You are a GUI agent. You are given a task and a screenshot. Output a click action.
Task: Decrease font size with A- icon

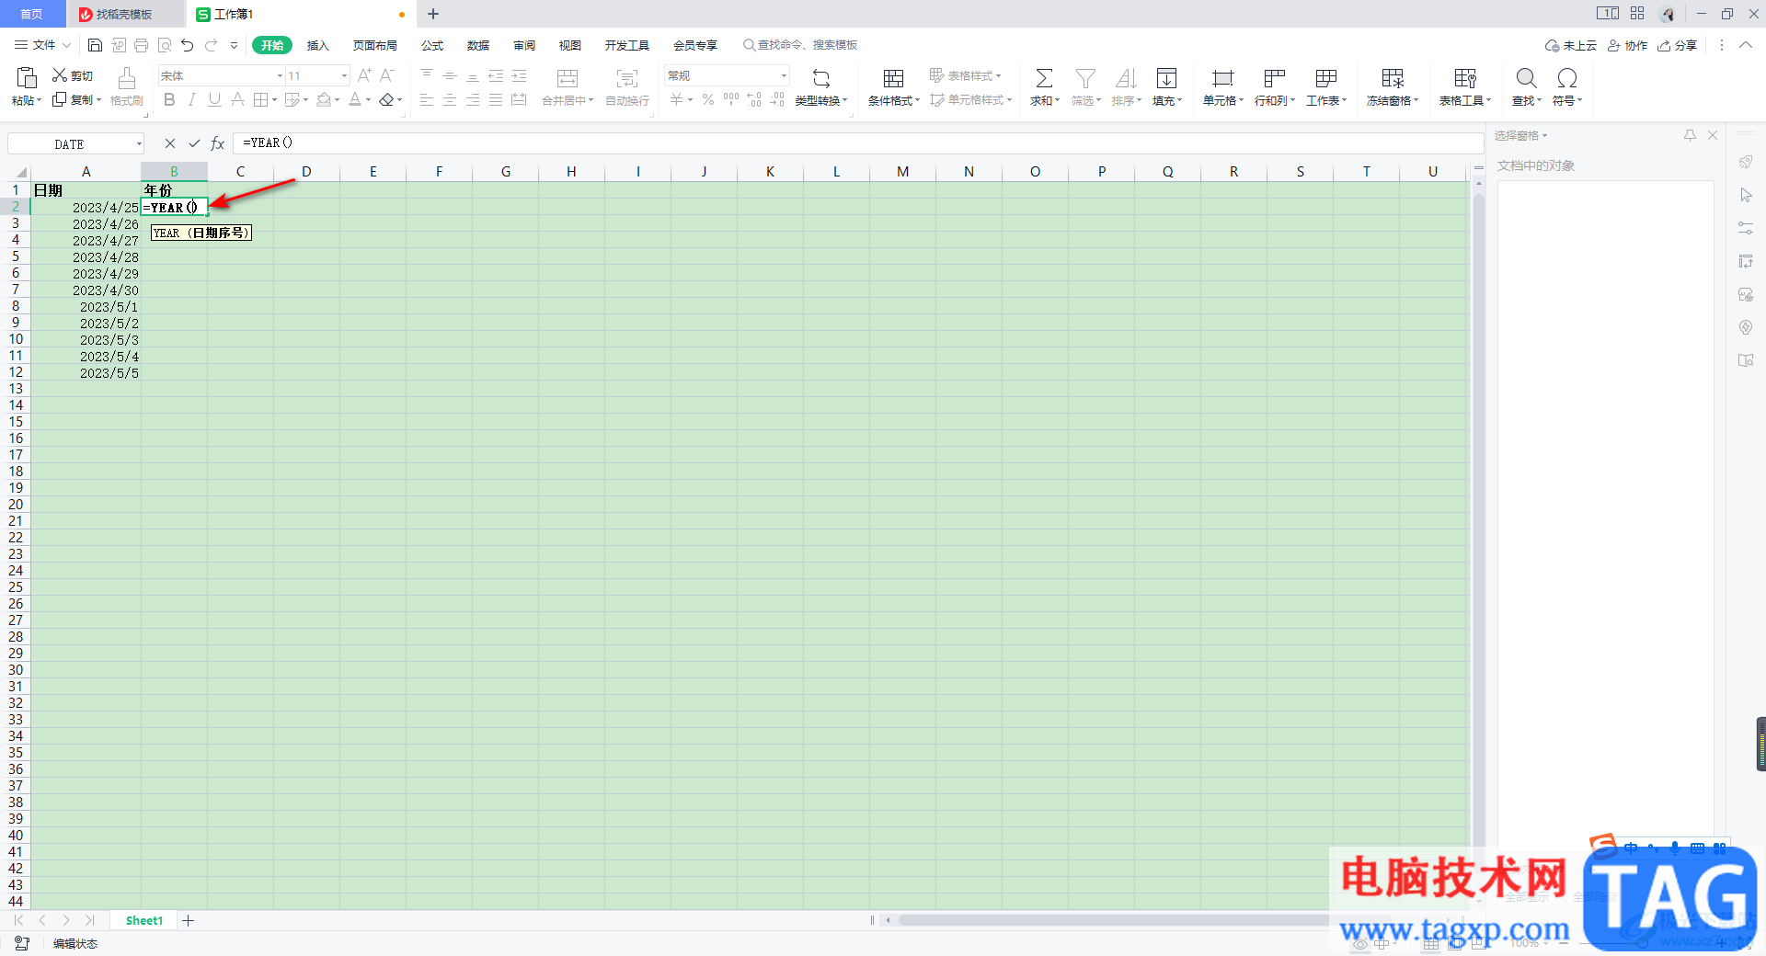coord(387,75)
